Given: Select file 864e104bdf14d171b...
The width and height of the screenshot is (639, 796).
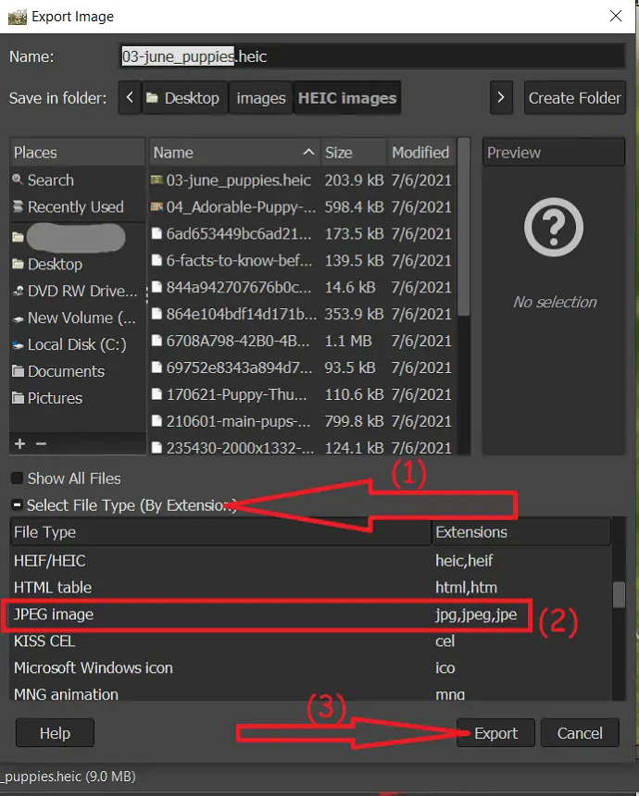Looking at the screenshot, I should click(302, 314).
